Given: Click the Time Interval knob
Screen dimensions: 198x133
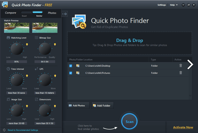Looking at the screenshot, I should pos(17,80).
